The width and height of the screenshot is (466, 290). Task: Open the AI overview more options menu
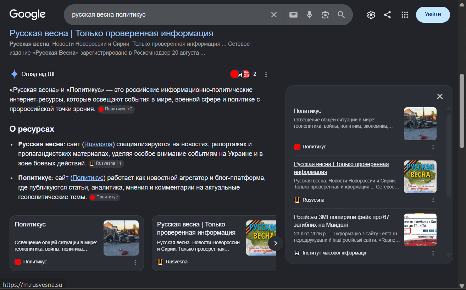266,75
